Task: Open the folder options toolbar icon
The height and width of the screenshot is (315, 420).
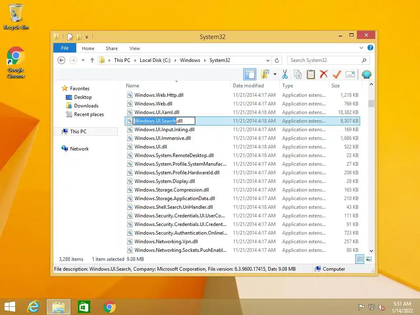Action: [x=265, y=74]
